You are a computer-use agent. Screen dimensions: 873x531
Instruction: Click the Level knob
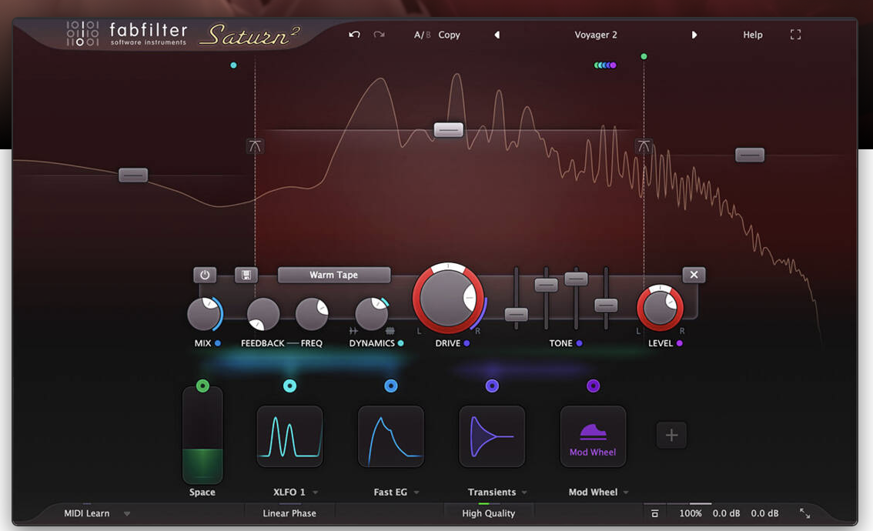pyautogui.click(x=660, y=308)
